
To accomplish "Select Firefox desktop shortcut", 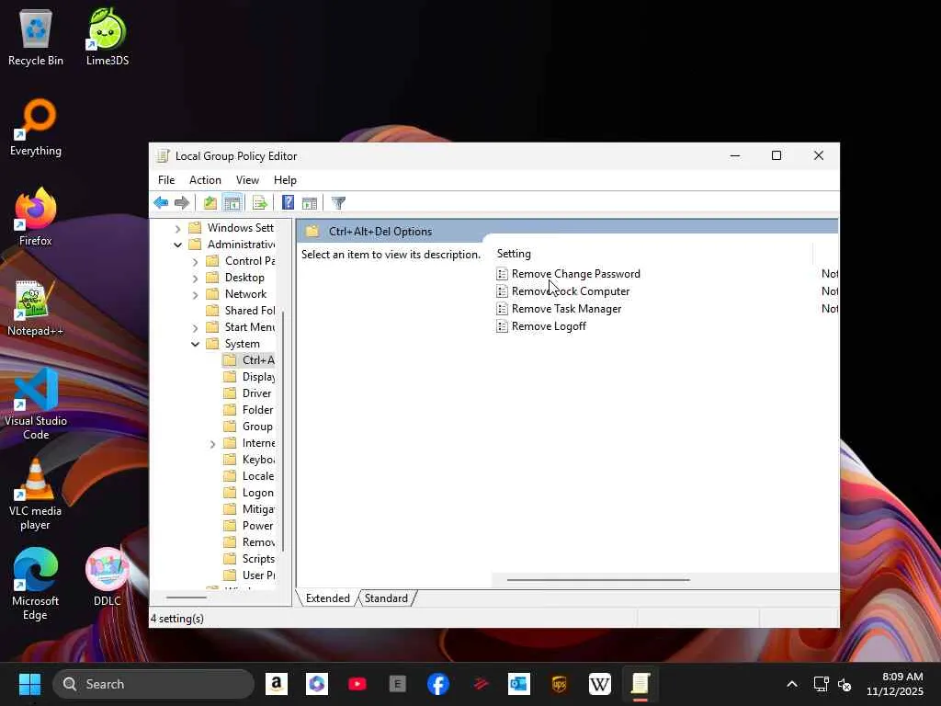I will pos(36,217).
